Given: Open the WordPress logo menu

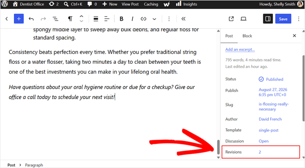Looking at the screenshot, I should [4, 4].
